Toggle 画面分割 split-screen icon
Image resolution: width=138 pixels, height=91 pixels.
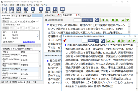[x=48, y=10]
